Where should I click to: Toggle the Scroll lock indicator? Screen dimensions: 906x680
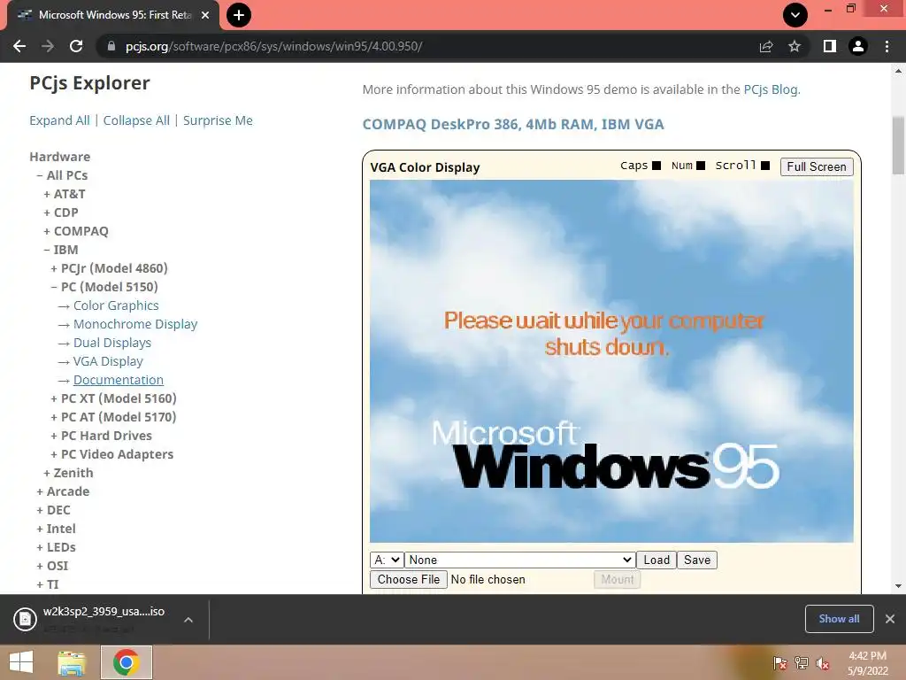pos(765,166)
